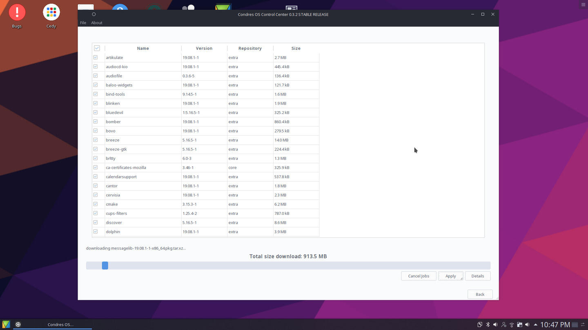Viewport: 588px width, 330px height.
Task: Select the bomber package name
Action: pos(113,122)
